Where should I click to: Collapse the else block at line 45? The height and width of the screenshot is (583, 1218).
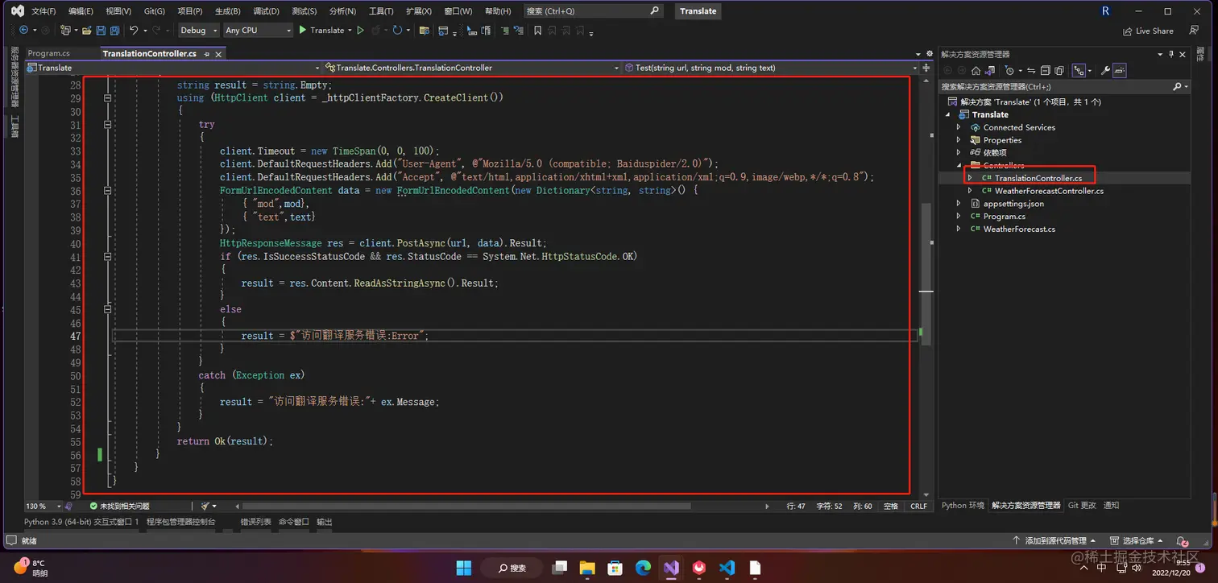(107, 309)
